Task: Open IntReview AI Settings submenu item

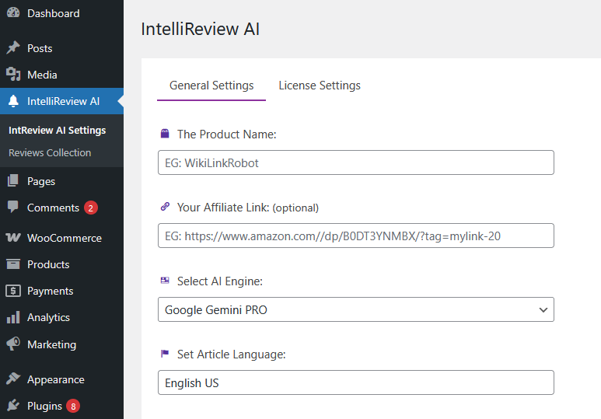Action: (57, 130)
